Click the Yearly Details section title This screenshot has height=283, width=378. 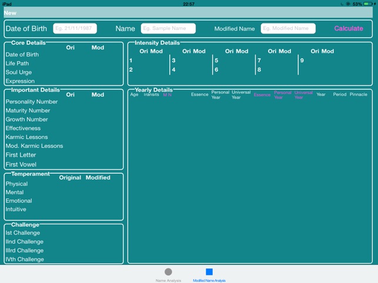click(x=153, y=90)
